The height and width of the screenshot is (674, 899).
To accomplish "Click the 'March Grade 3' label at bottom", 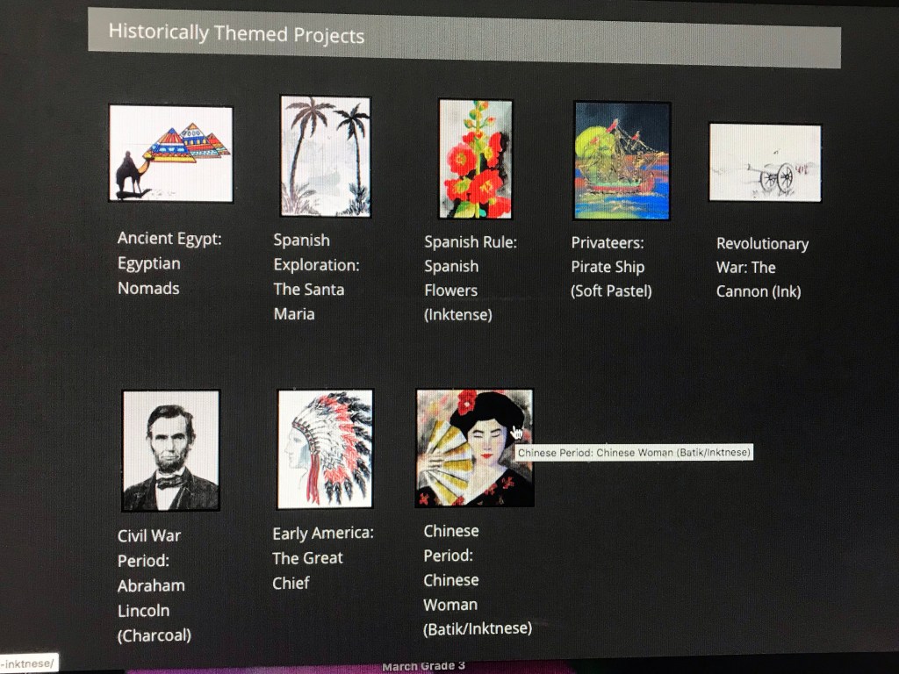I will tap(423, 666).
